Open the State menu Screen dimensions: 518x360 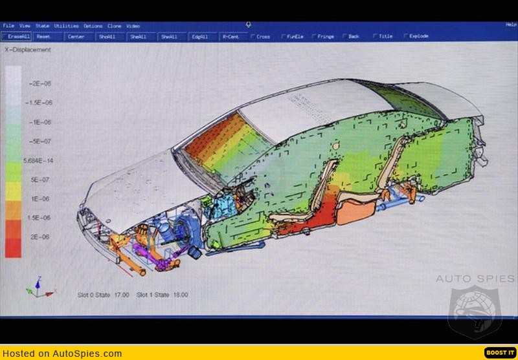click(x=42, y=26)
